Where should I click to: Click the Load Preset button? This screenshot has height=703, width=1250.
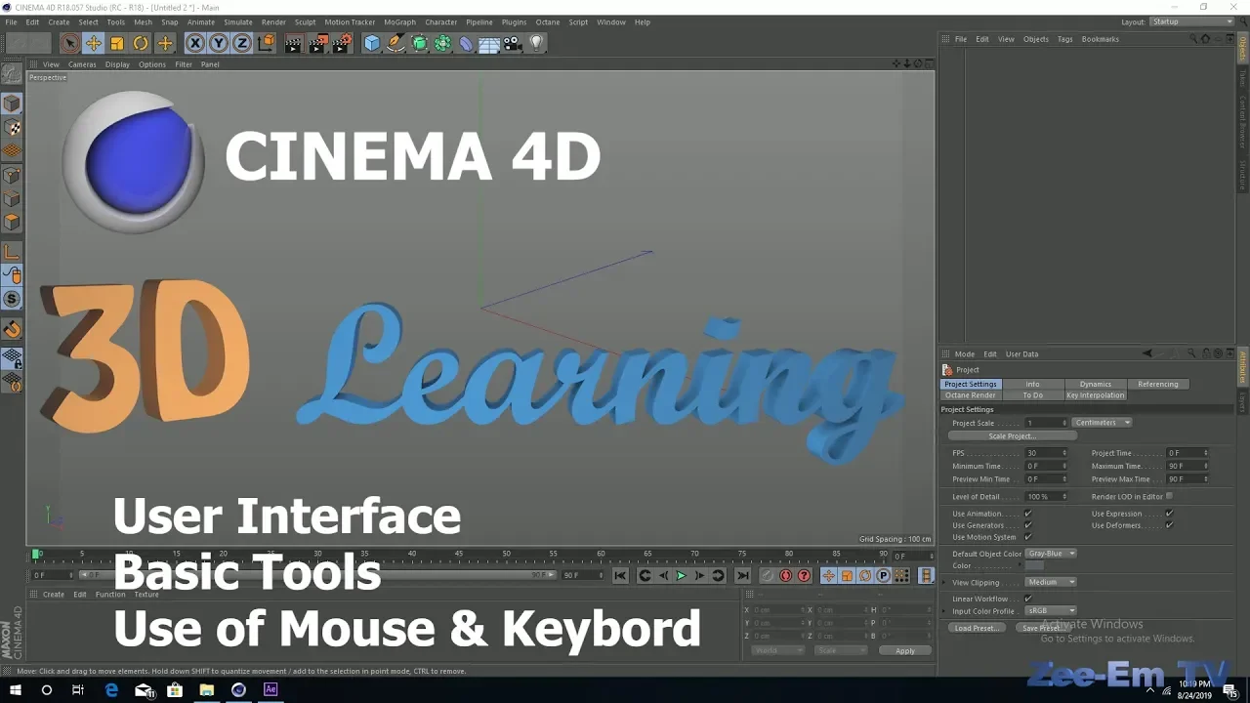tap(976, 628)
